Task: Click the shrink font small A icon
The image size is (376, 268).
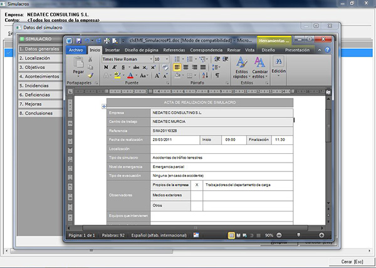Action: point(165,76)
